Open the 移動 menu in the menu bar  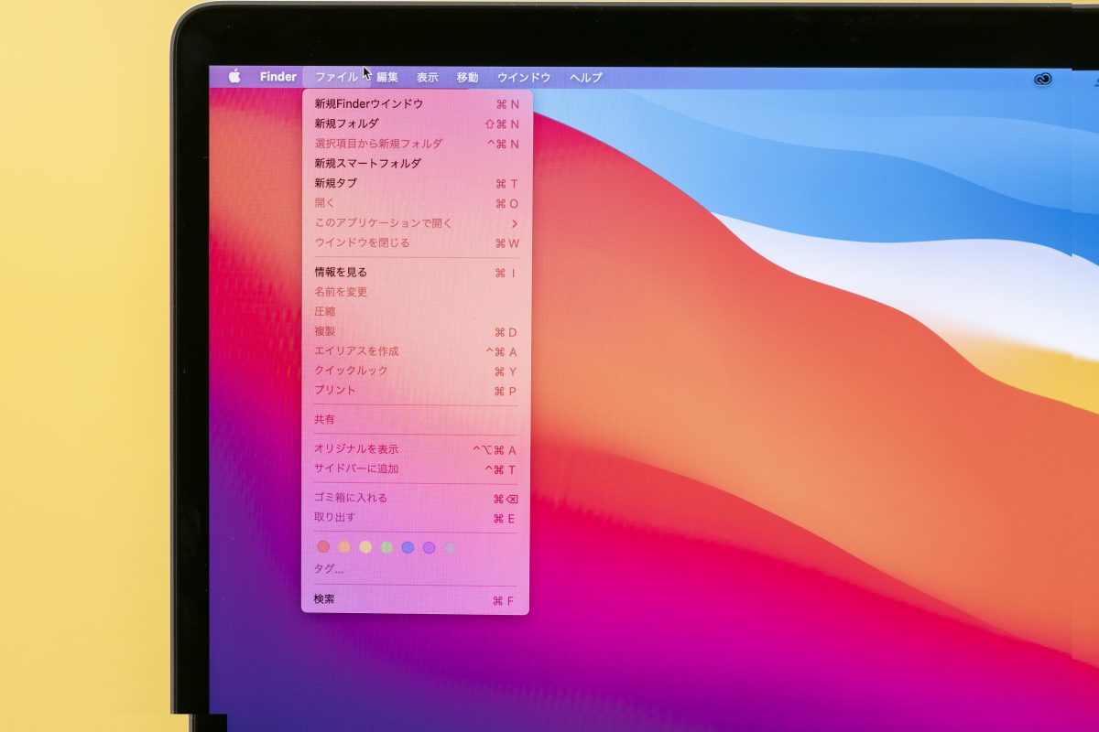tap(467, 78)
